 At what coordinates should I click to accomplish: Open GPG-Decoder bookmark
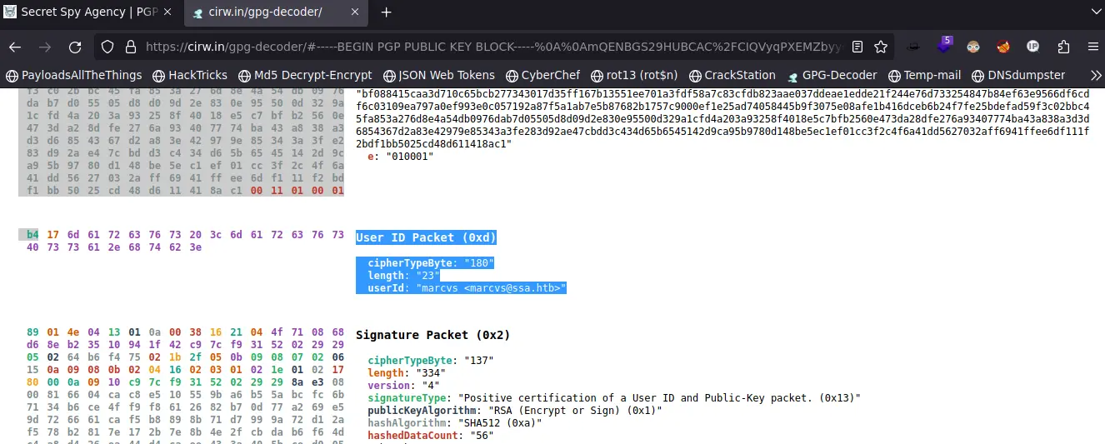click(831, 75)
